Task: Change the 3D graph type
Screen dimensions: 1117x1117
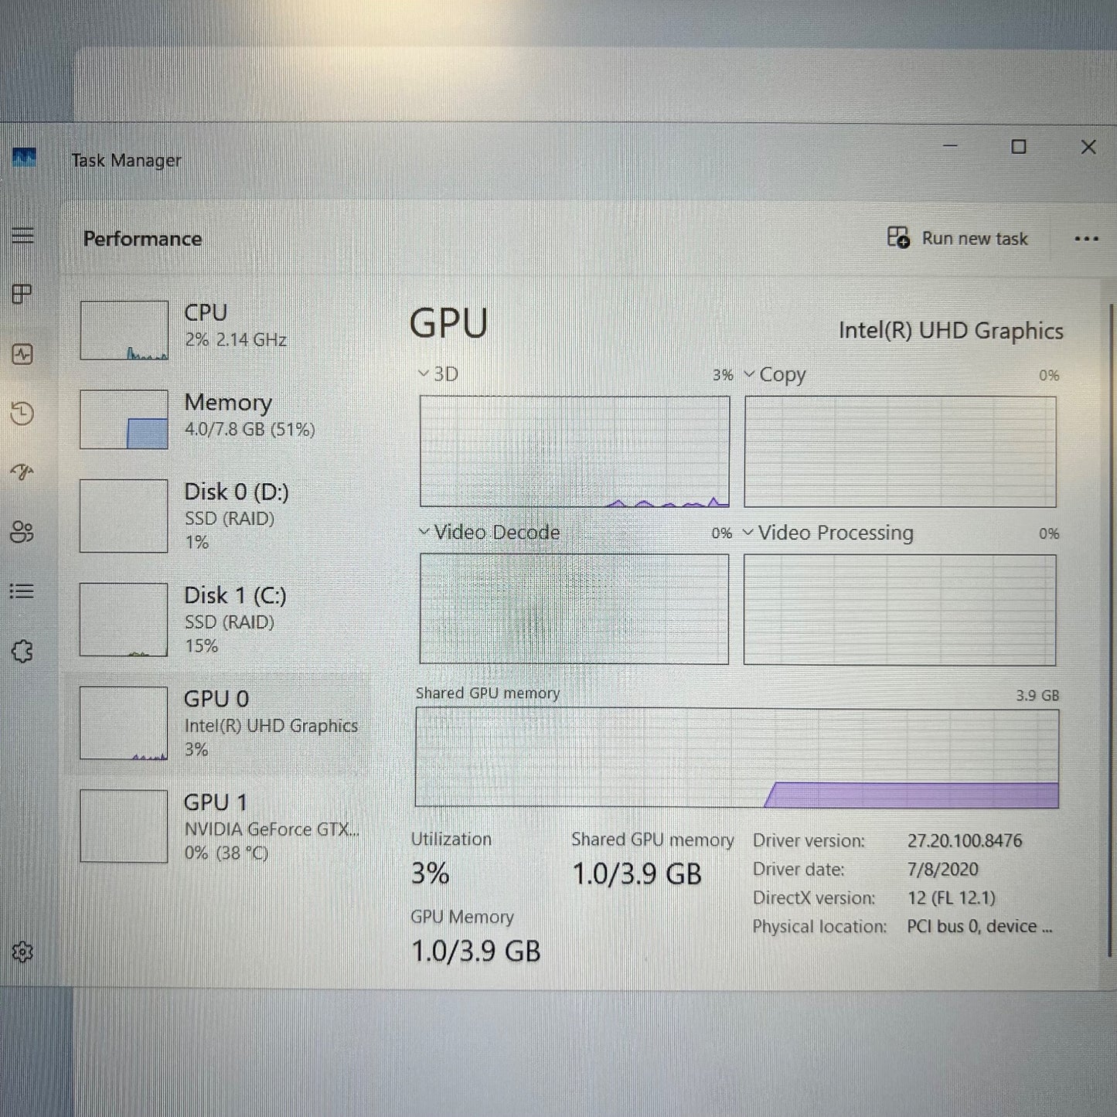Action: pyautogui.click(x=424, y=373)
